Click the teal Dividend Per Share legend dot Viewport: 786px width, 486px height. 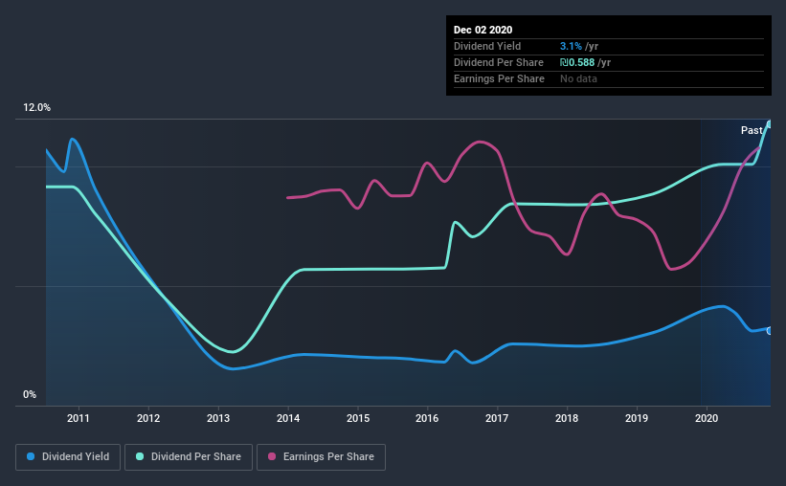[x=140, y=456]
